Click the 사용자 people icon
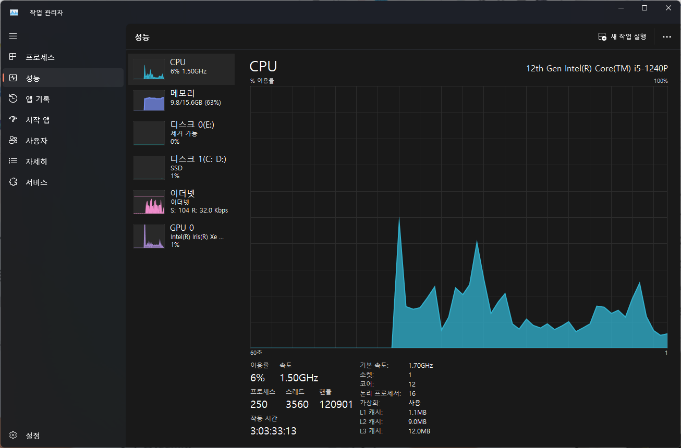Screen dimensions: 681x448 [13, 140]
